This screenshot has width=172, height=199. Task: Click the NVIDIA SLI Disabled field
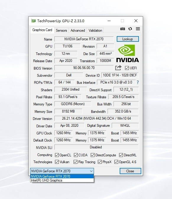(96, 147)
